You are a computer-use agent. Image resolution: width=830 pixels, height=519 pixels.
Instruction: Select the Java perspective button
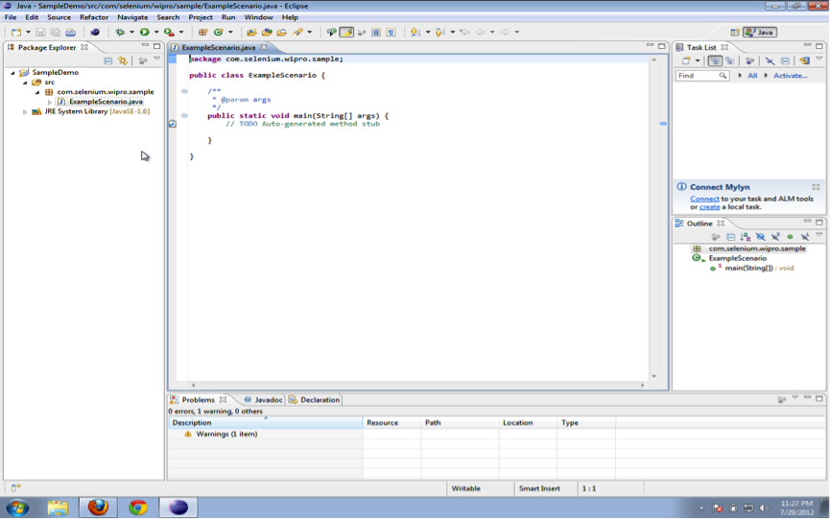point(760,33)
